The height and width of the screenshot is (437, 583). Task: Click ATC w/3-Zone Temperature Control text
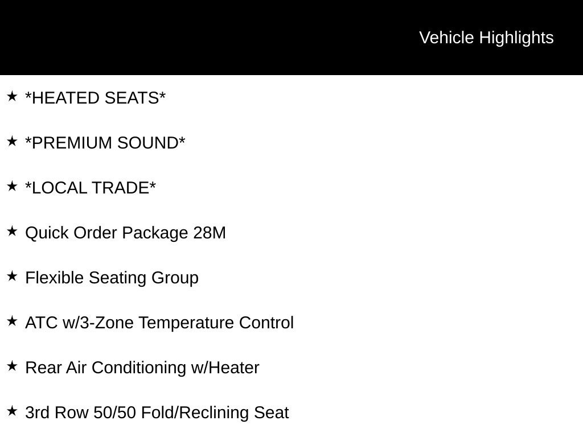[x=159, y=323]
